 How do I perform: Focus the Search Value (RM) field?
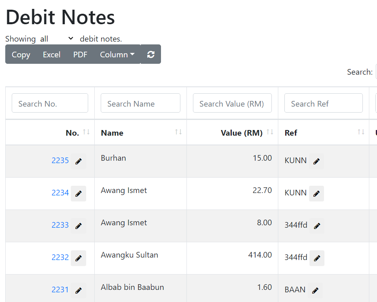pos(232,103)
